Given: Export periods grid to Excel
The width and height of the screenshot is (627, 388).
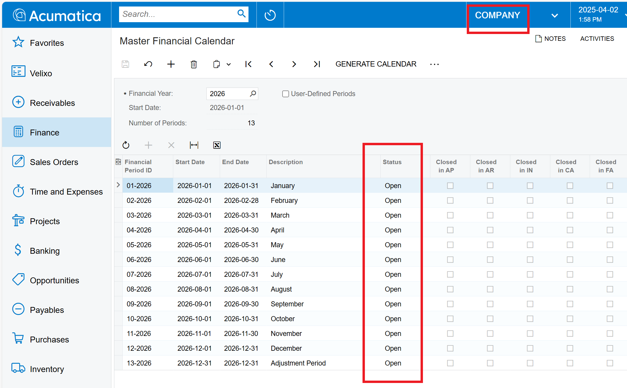Looking at the screenshot, I should point(217,145).
